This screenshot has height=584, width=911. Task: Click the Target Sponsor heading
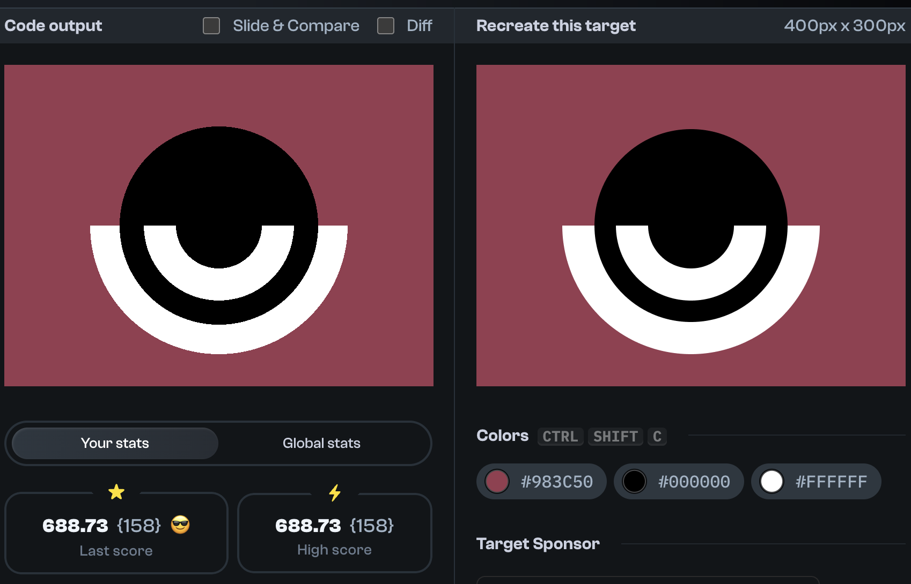coord(538,543)
